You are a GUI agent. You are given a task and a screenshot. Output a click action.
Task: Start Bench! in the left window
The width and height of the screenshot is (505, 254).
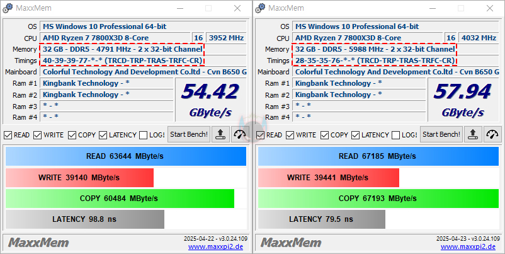point(189,134)
